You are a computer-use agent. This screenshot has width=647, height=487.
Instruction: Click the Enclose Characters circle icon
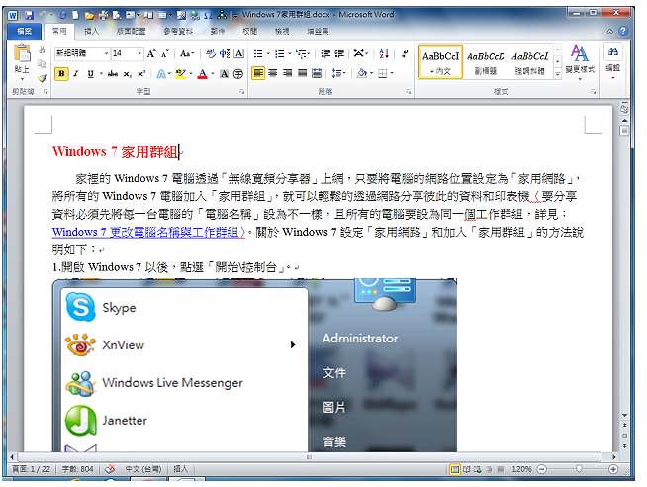click(238, 74)
